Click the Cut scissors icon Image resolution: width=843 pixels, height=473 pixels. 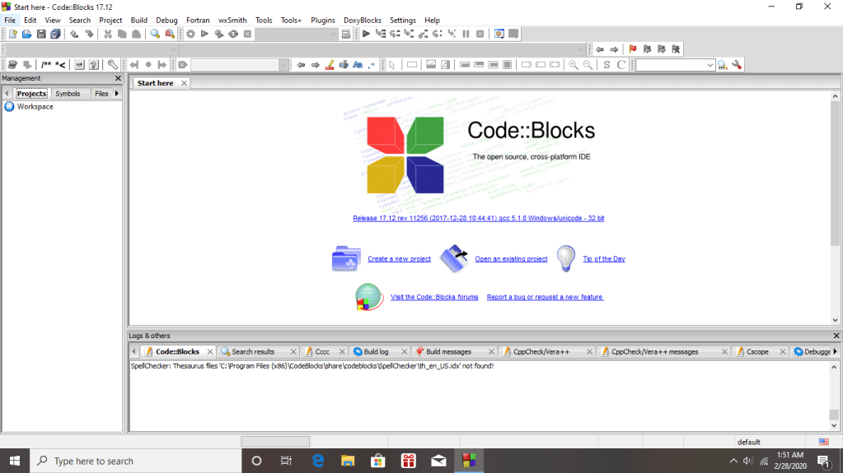107,34
